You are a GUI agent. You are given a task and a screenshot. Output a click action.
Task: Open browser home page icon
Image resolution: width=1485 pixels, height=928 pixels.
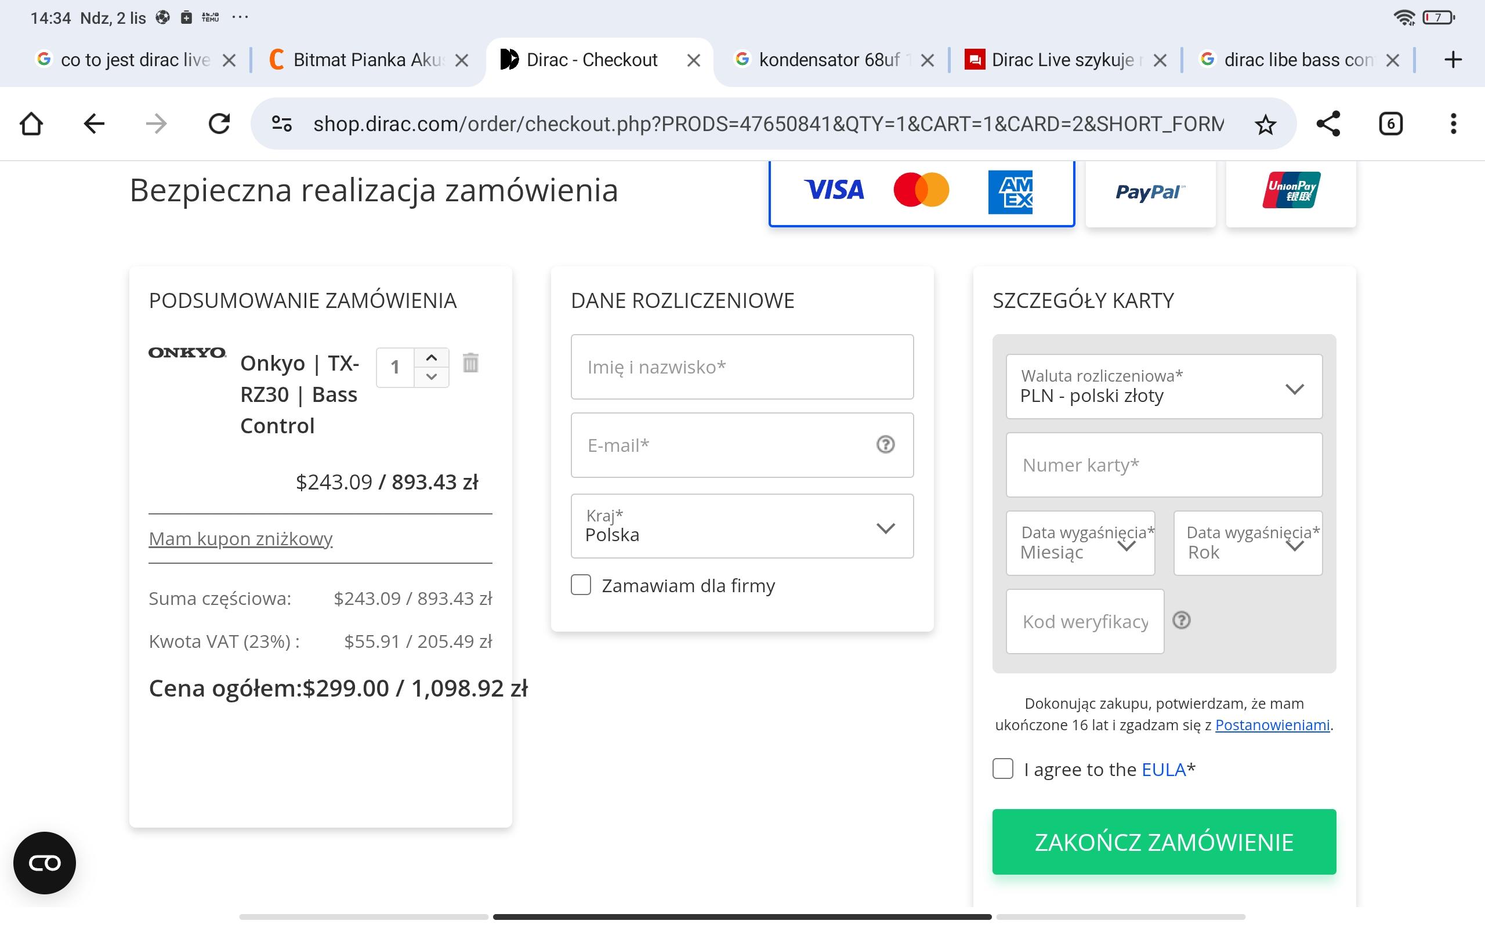(x=31, y=124)
